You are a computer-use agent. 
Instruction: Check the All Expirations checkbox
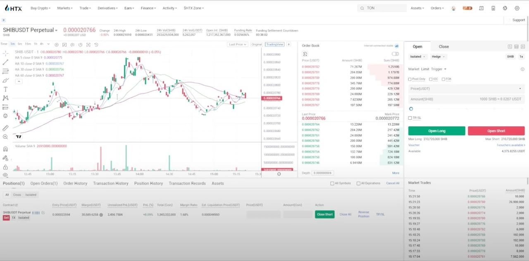pyautogui.click(x=358, y=183)
